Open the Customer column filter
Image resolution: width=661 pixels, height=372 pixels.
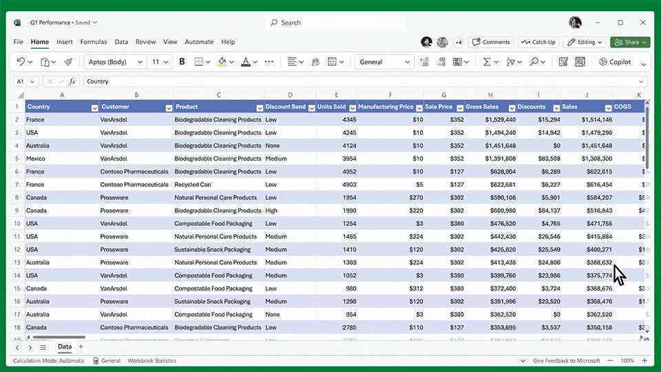tap(169, 108)
